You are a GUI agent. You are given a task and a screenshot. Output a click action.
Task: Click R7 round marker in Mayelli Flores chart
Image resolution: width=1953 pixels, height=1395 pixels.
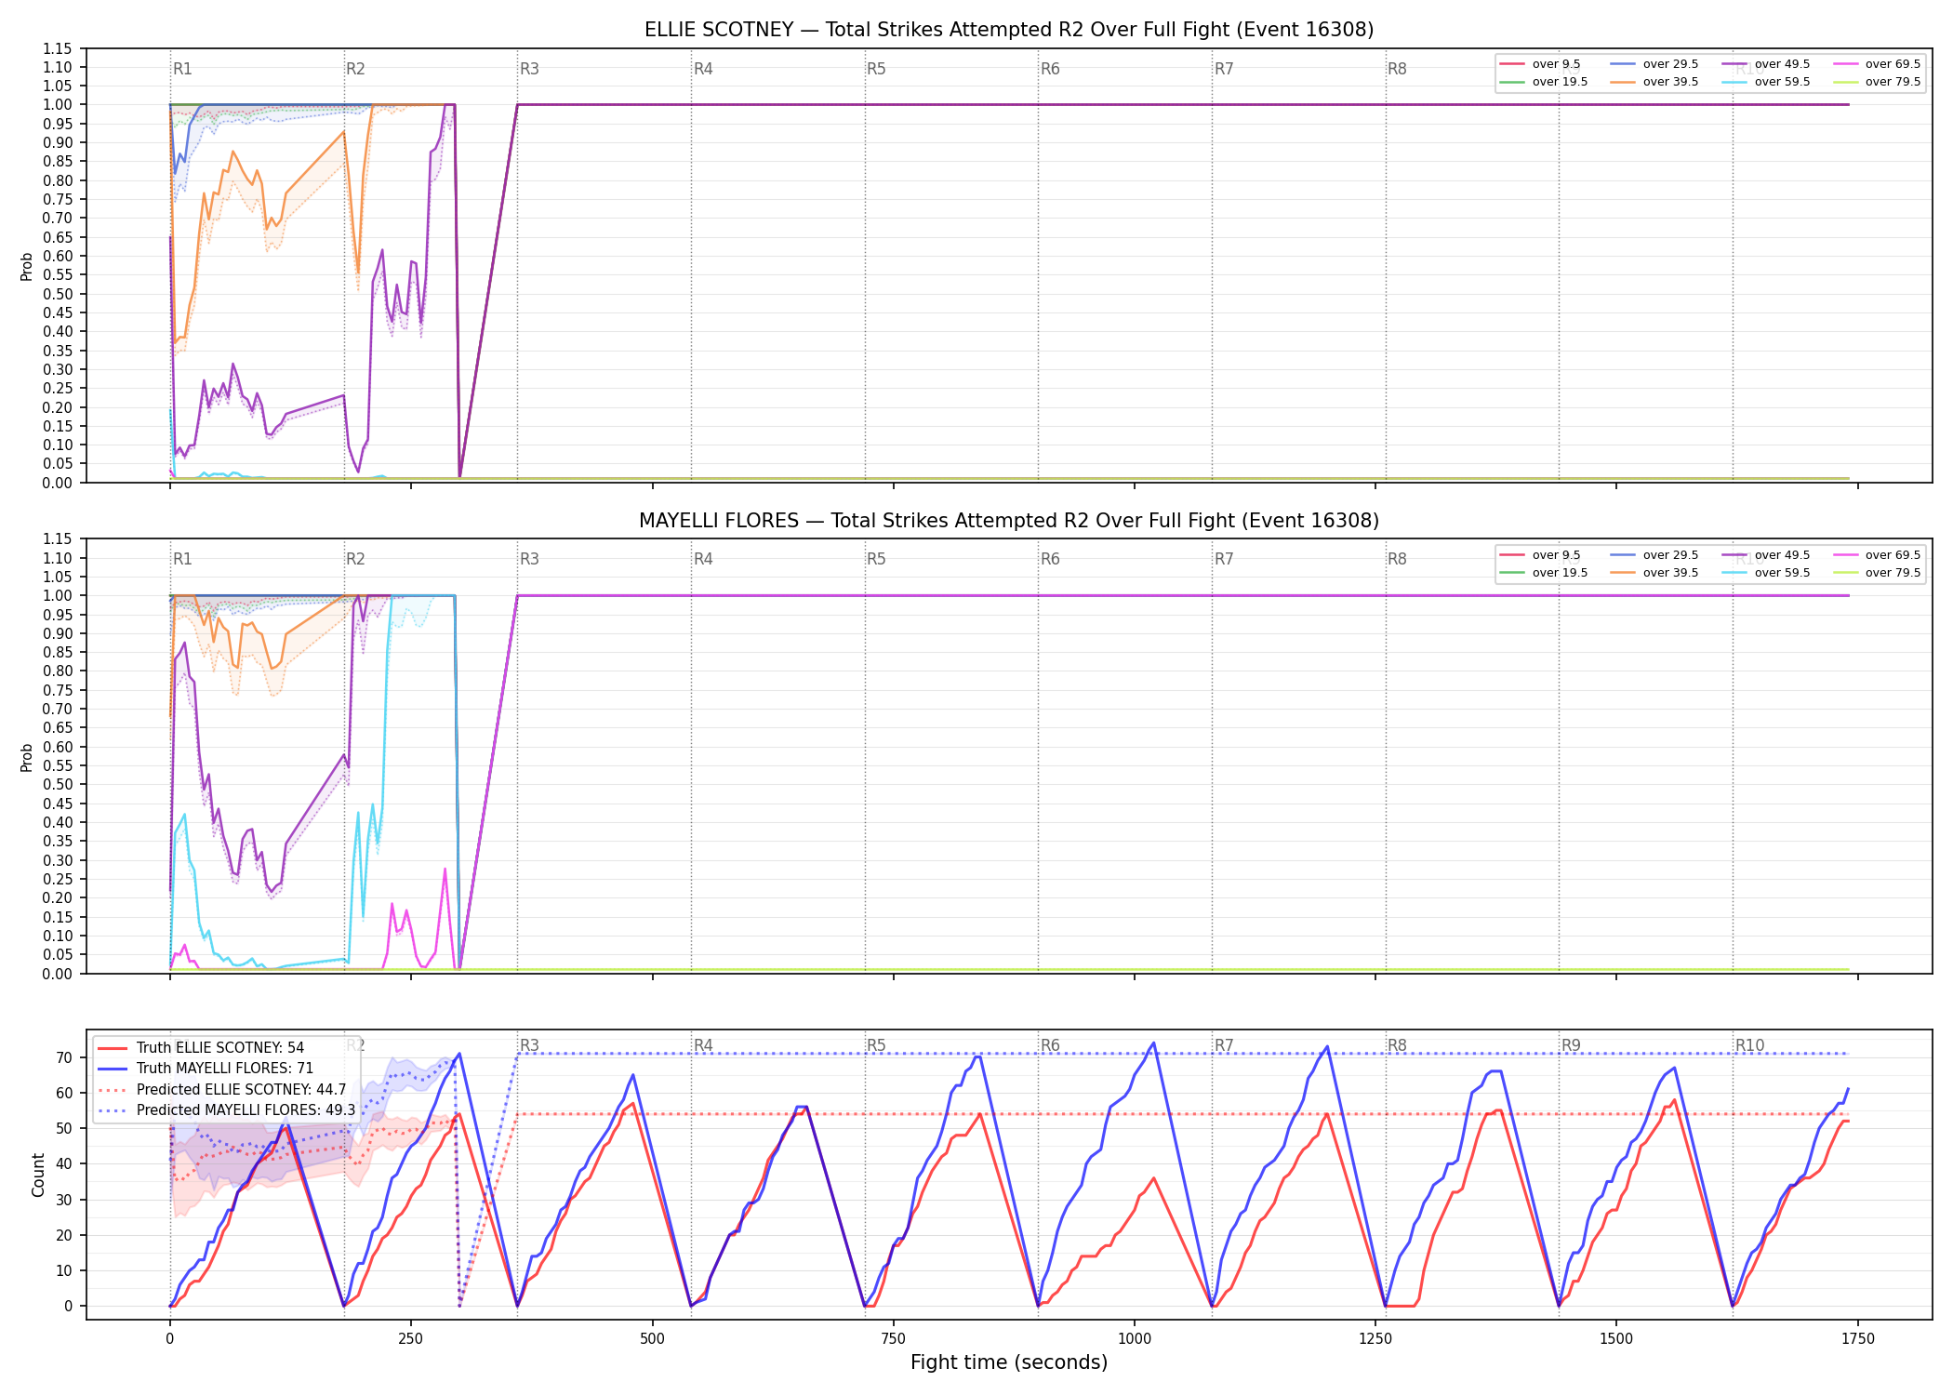(1224, 559)
